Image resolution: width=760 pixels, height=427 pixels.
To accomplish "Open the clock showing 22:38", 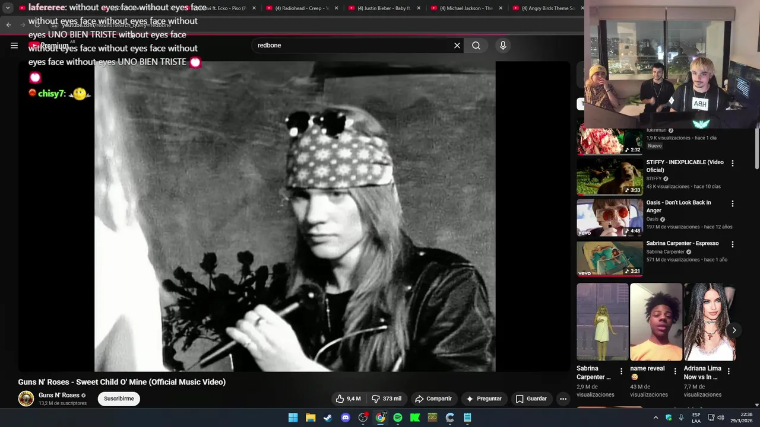I will click(x=740, y=418).
